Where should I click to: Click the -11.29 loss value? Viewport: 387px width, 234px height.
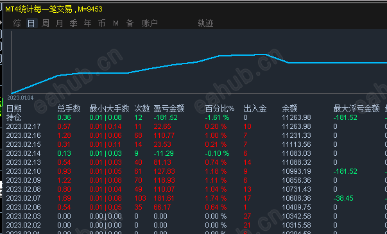click(x=164, y=154)
